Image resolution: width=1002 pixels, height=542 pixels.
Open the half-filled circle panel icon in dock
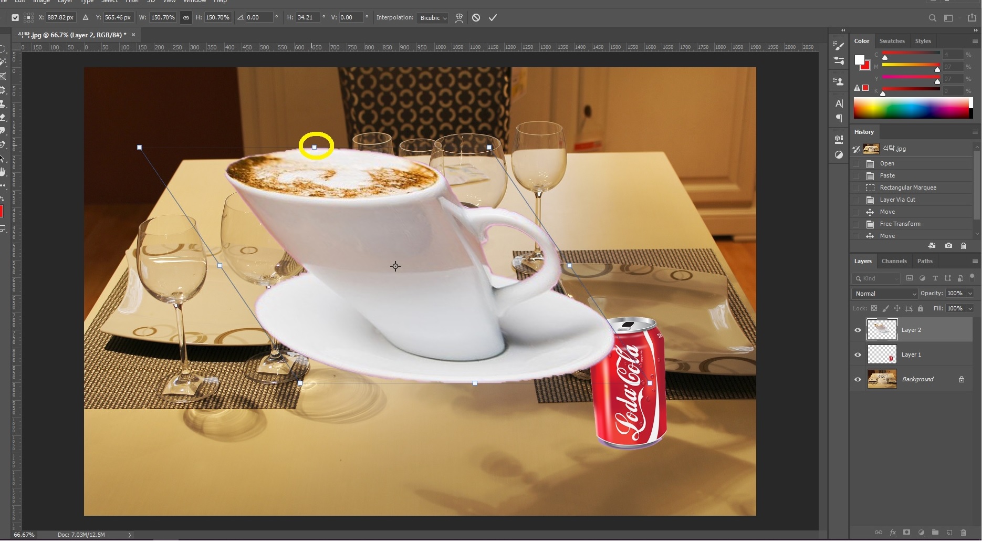click(839, 155)
